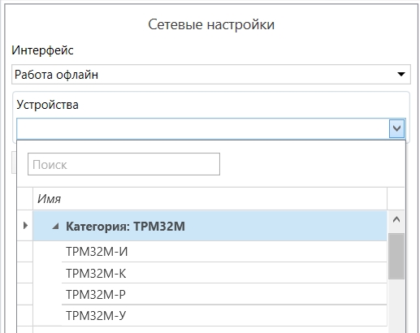Image resolution: width=420 pixels, height=333 pixels.
Task: Open the Интерфейс dropdown showing Работа офлайн
Action: point(211,75)
